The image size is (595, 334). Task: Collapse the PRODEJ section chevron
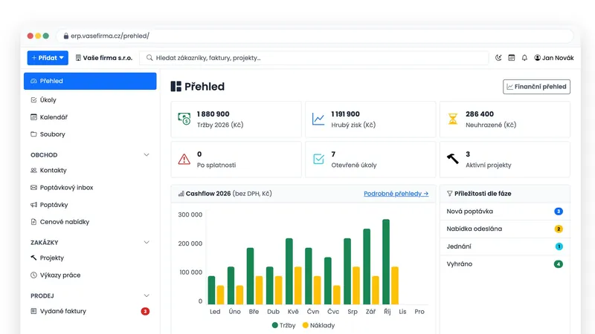147,295
